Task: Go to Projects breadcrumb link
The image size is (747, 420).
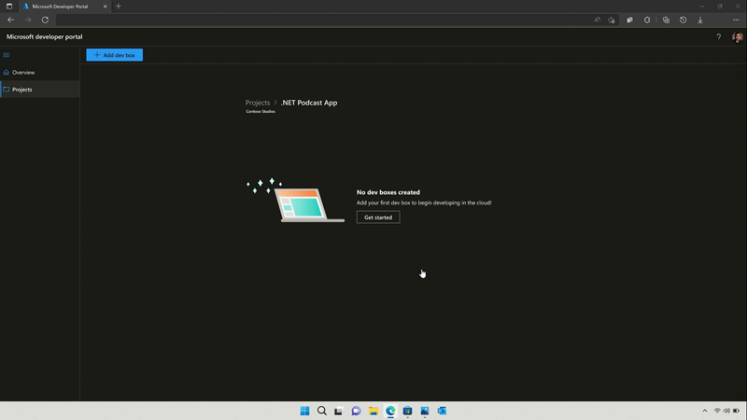Action: tap(258, 103)
